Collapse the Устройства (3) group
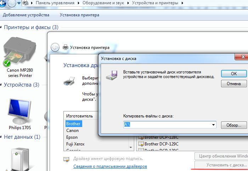This screenshot has width=248, height=171. click(1, 85)
